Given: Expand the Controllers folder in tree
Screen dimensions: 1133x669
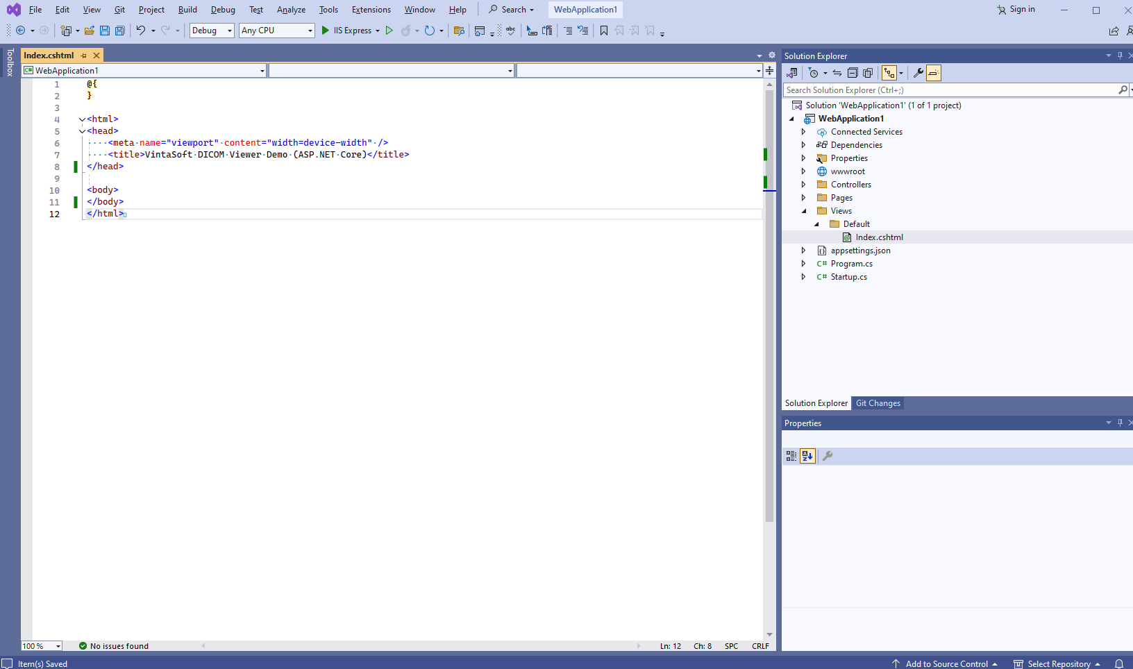Looking at the screenshot, I should point(804,185).
